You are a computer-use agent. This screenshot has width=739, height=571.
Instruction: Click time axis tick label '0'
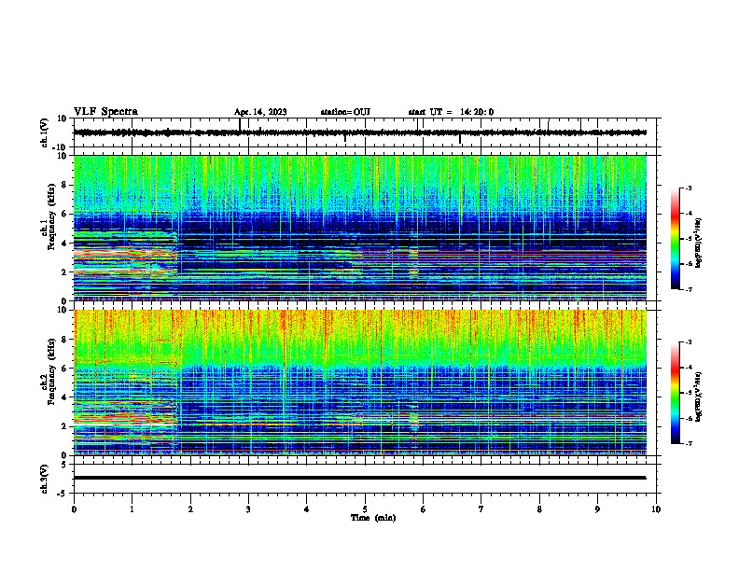tap(74, 509)
